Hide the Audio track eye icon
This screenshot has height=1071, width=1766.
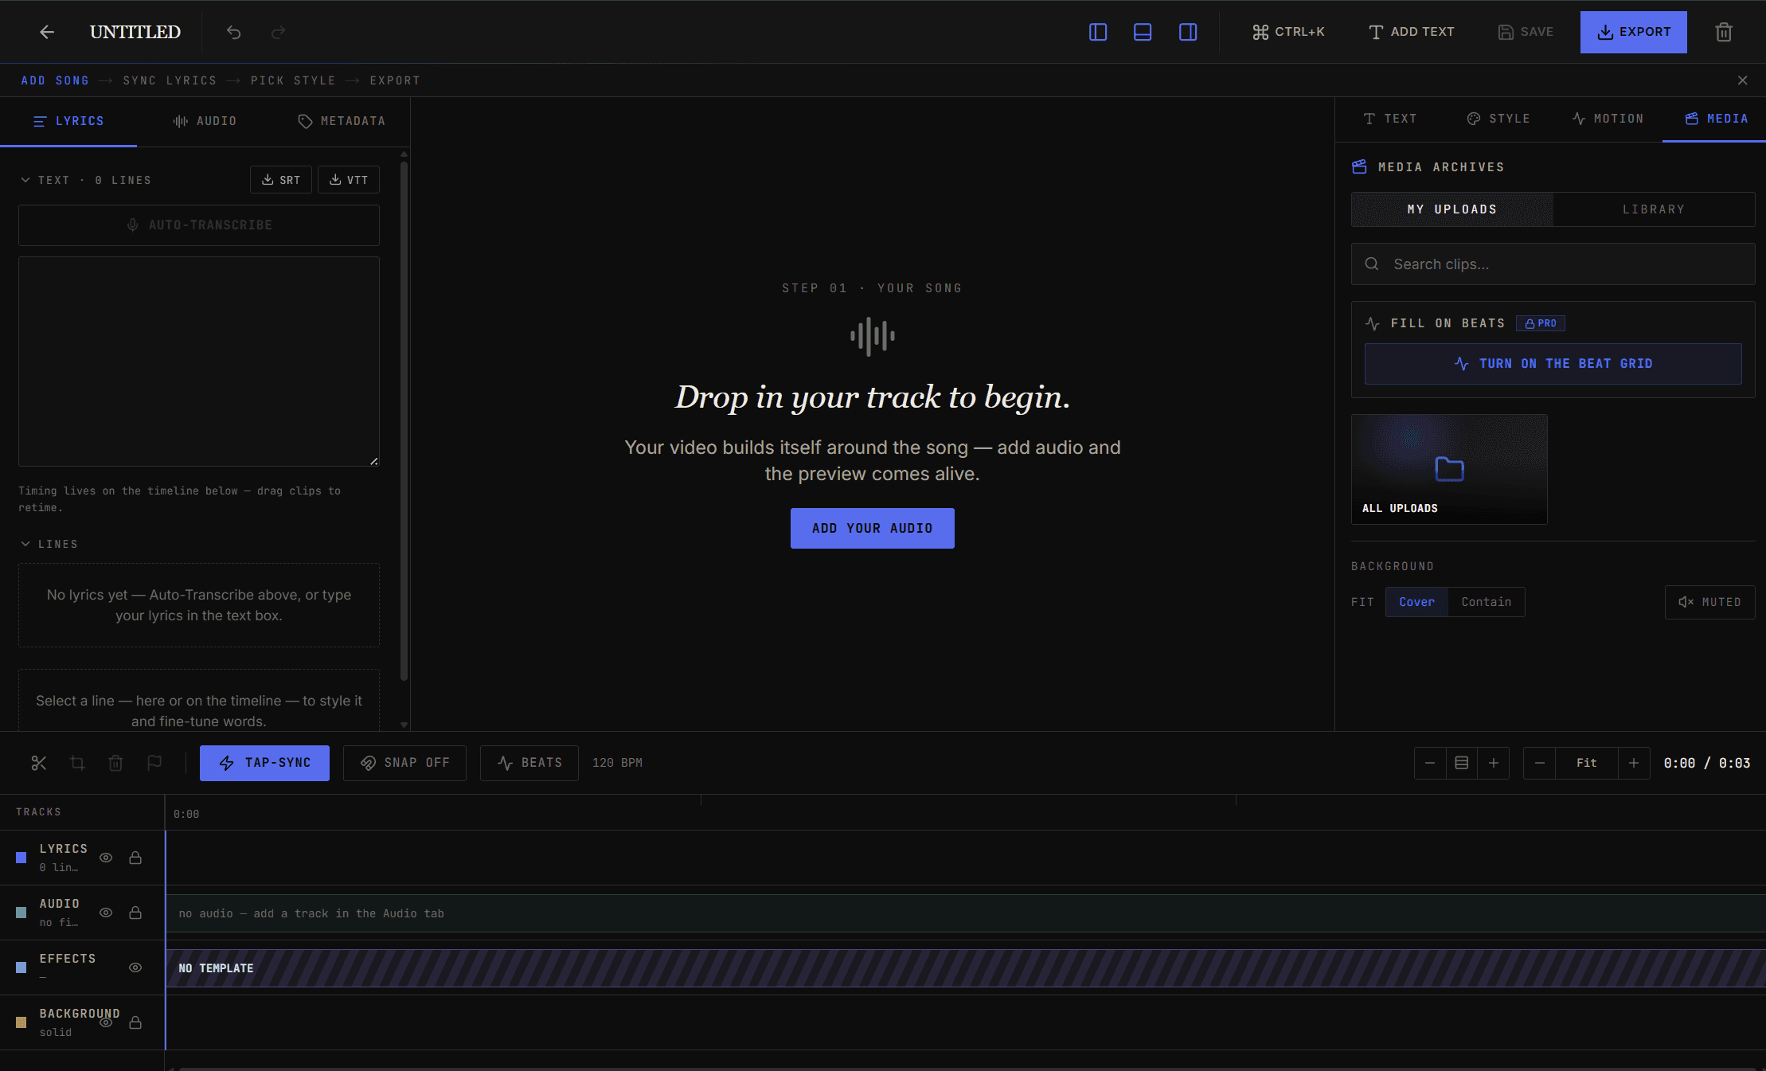click(x=106, y=913)
